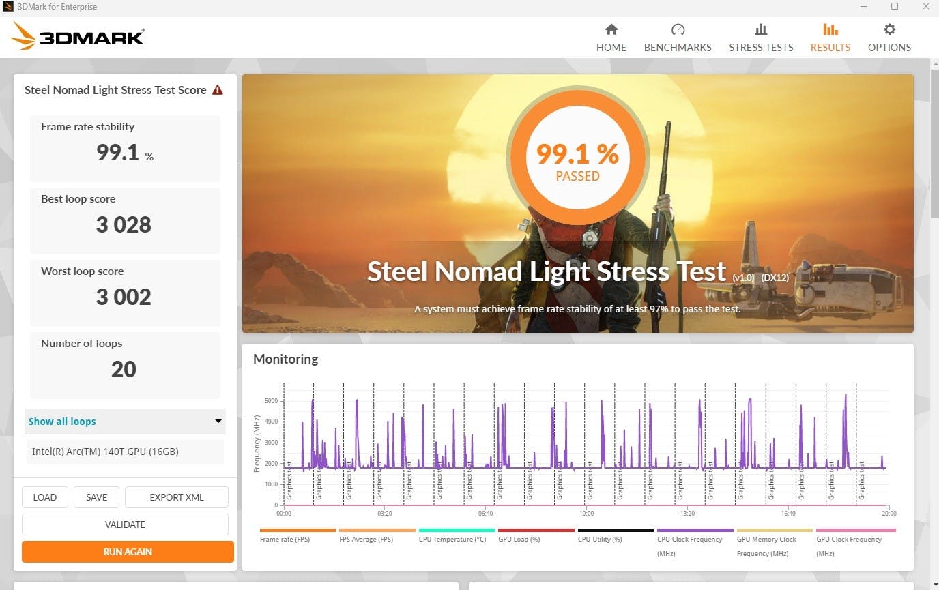Open the OPTIONS gear tab

pos(889,38)
